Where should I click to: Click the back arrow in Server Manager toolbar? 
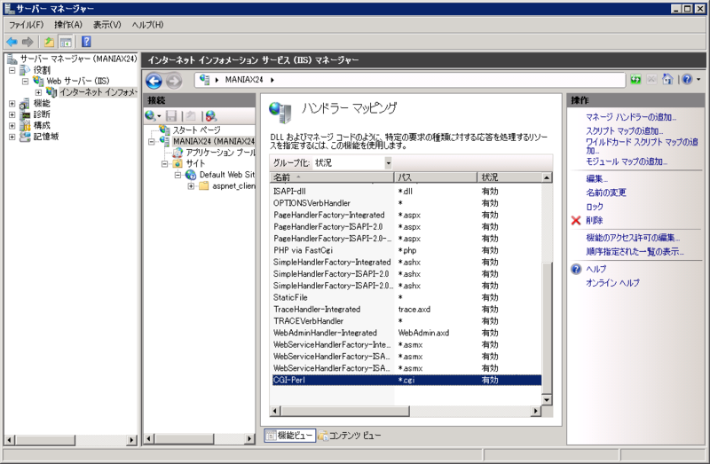point(12,42)
